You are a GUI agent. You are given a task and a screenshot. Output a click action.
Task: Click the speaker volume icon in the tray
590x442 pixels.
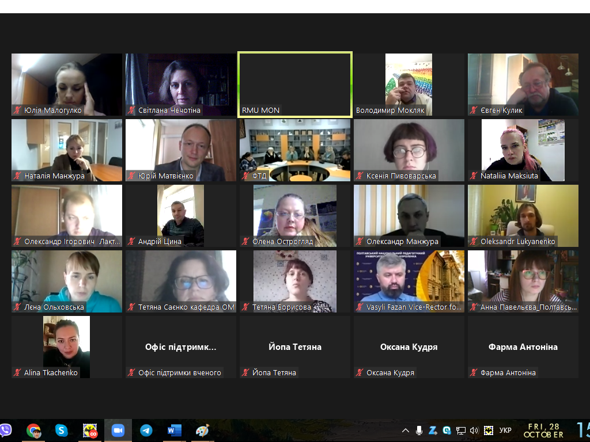(x=474, y=430)
